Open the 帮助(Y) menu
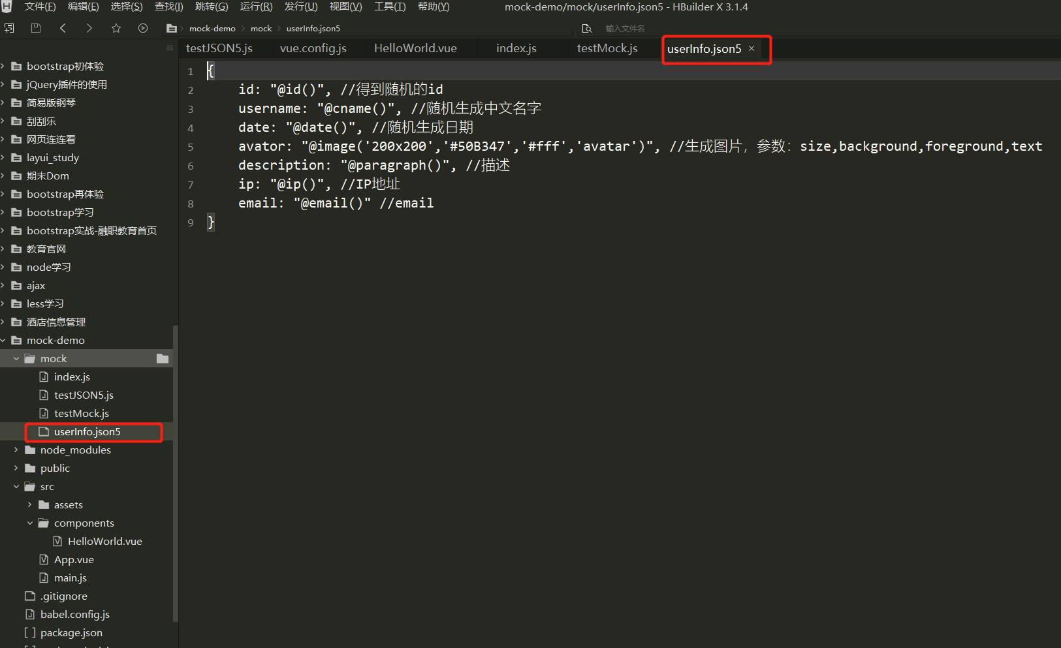1061x648 pixels. point(434,7)
